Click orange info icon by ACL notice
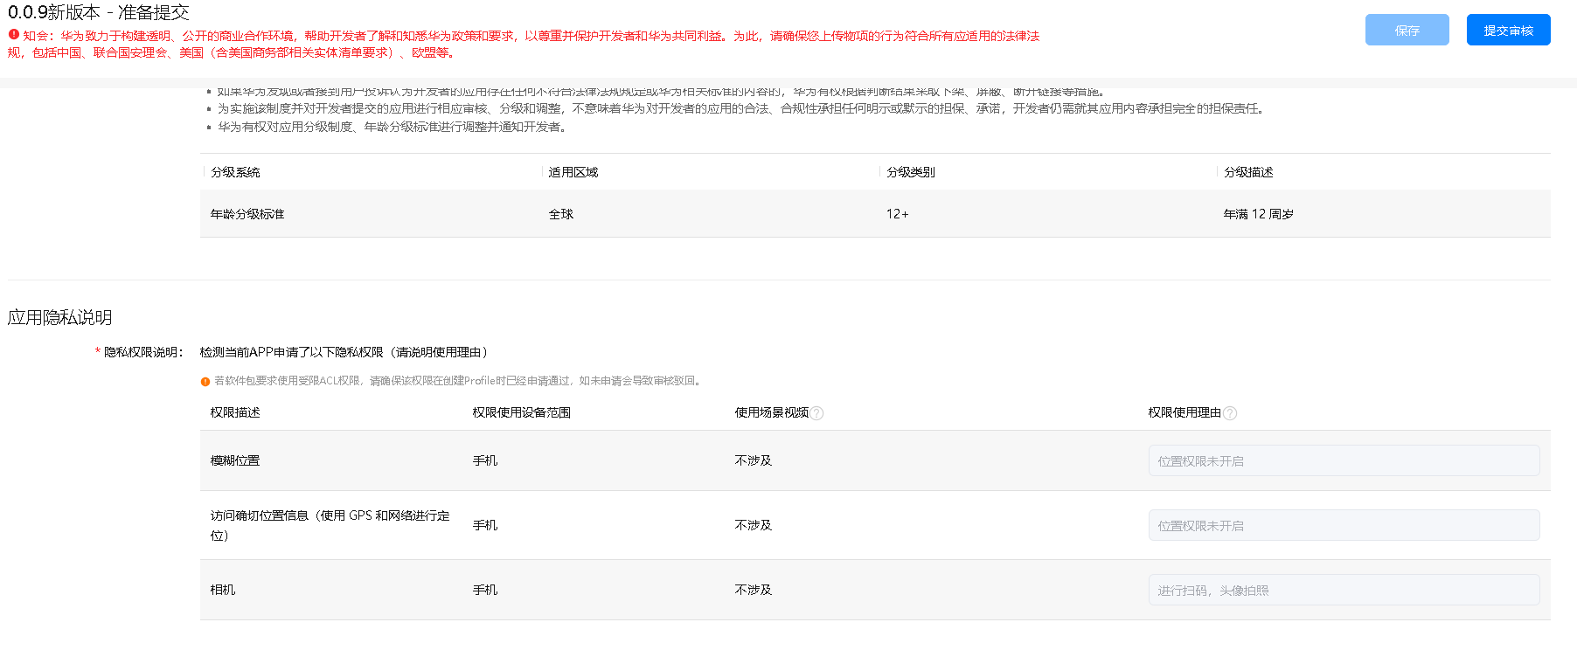Image resolution: width=1577 pixels, height=650 pixels. tap(205, 382)
